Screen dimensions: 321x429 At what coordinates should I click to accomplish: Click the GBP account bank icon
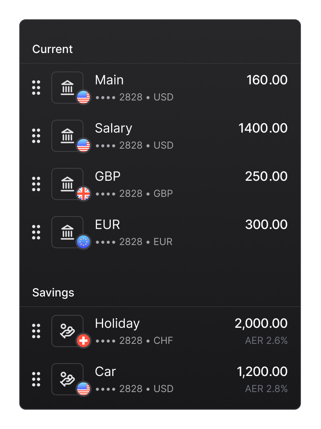[x=67, y=184]
